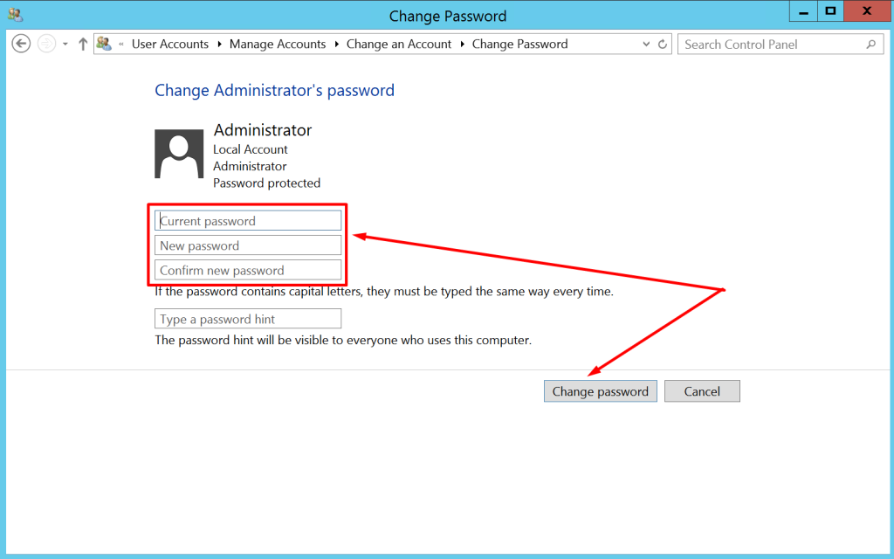The height and width of the screenshot is (559, 894).
Task: Open the window system menu icon
Action: [16, 16]
